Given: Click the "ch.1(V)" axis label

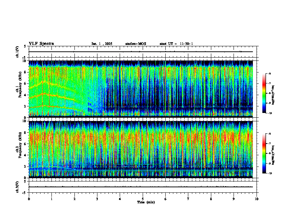Looking at the screenshot, I should pyautogui.click(x=17, y=52).
